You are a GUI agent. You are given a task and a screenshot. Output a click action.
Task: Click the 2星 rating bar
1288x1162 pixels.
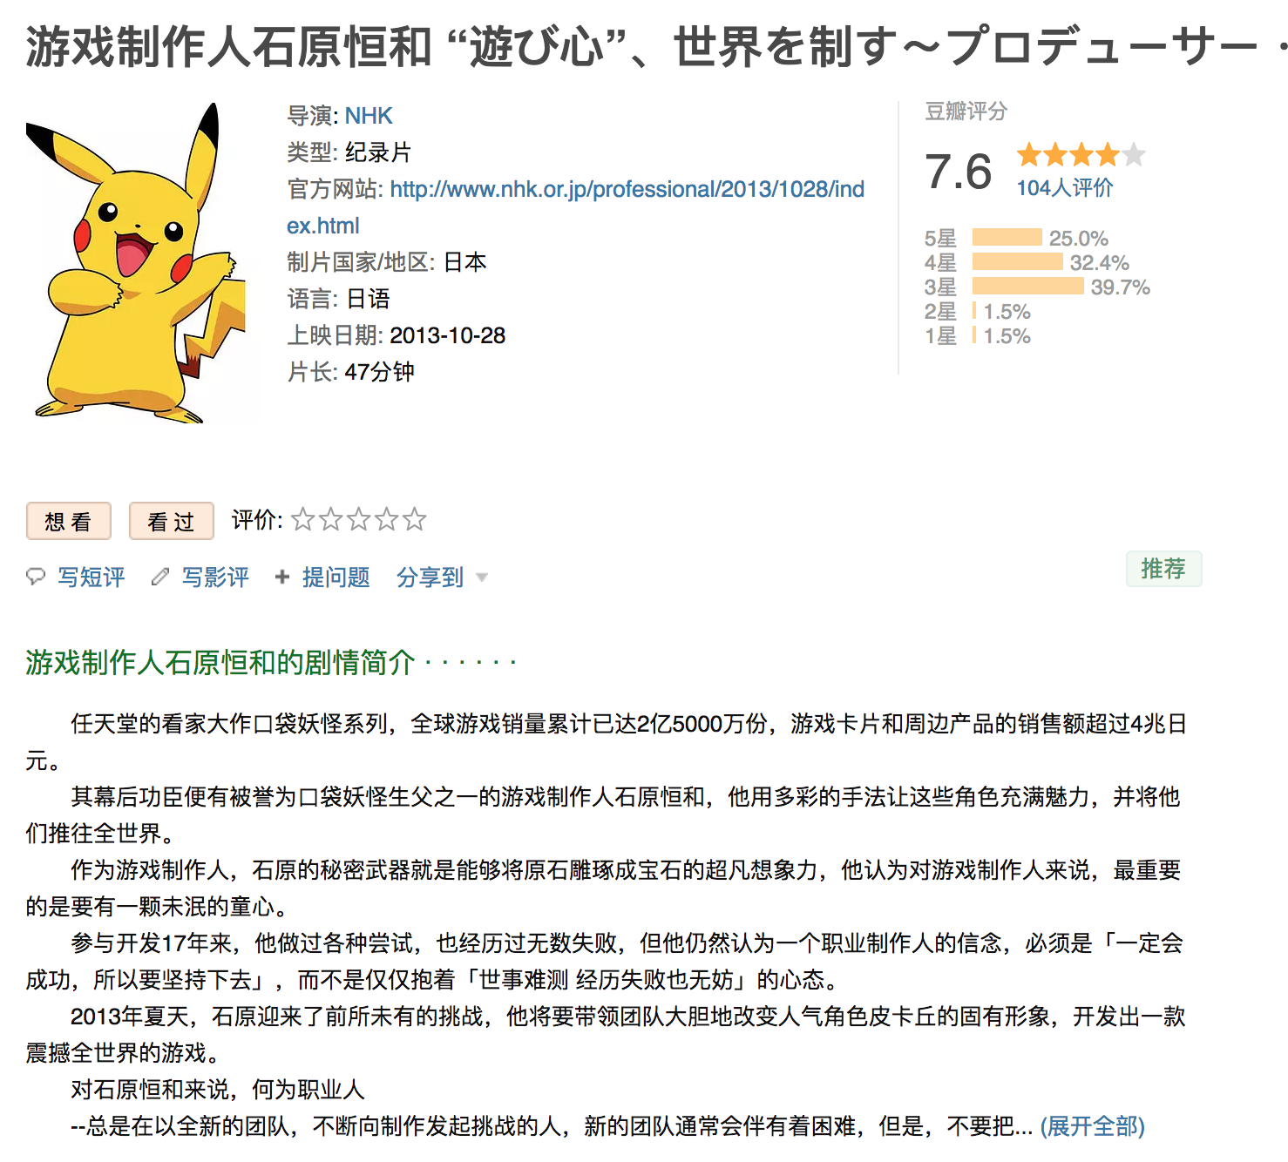(974, 310)
